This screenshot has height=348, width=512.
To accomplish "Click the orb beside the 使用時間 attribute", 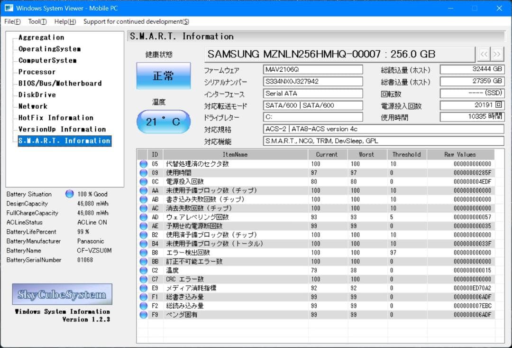I will coord(143,172).
